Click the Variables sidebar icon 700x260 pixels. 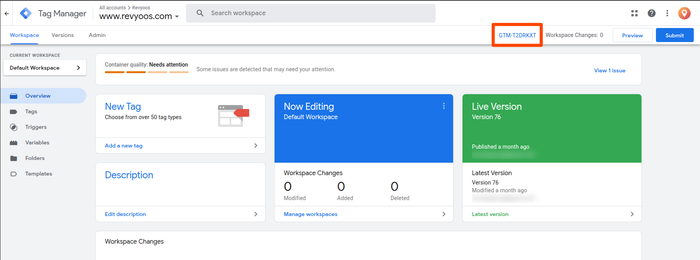pyautogui.click(x=14, y=143)
